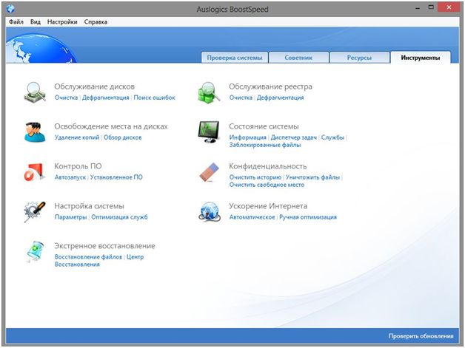
Task: Click the Конфиденциальность eraser icon
Action: (208, 171)
